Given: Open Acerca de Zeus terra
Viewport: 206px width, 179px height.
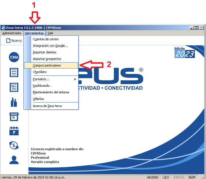Looking at the screenshot, I should 51,106.
